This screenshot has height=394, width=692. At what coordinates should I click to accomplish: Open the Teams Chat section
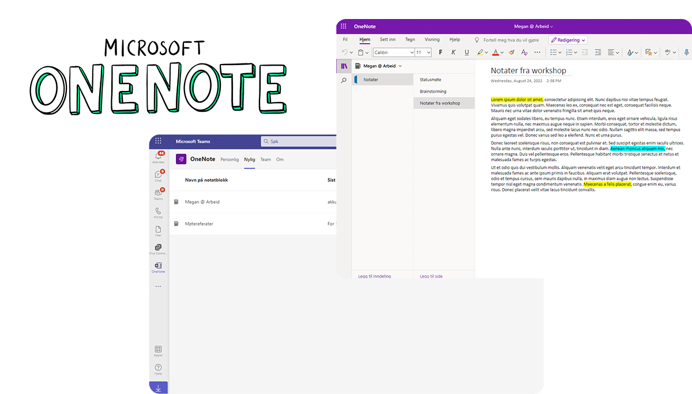click(158, 174)
